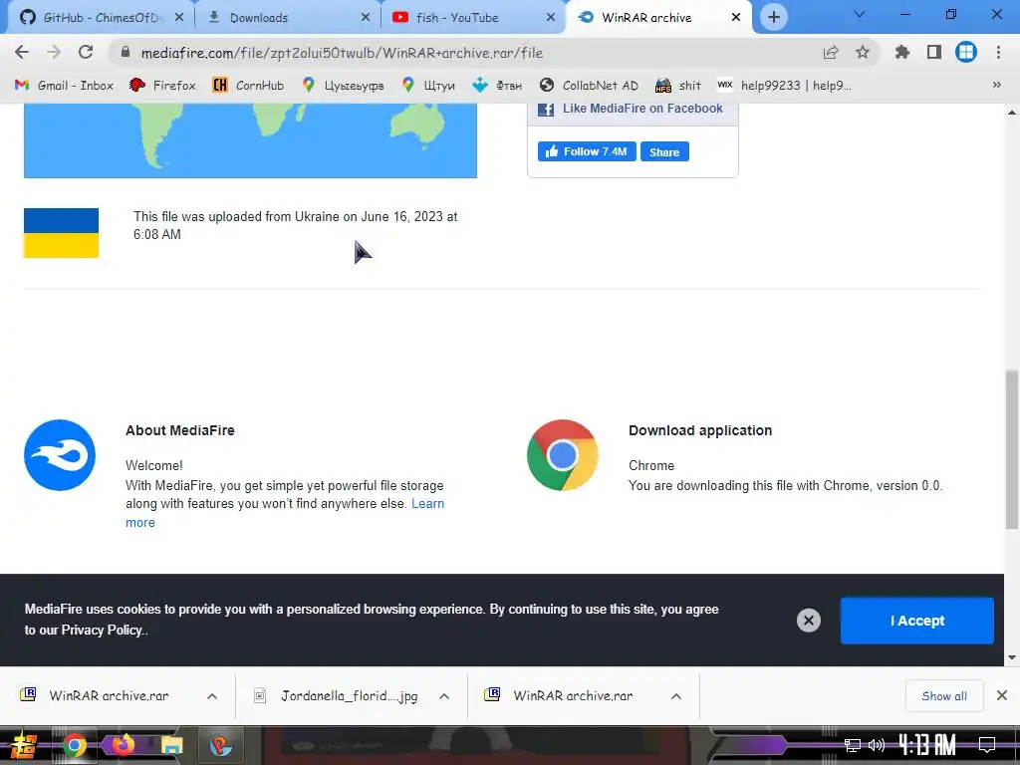1020x765 pixels.
Task: Open the Цуыеьуфв maps bookmark
Action: click(x=343, y=86)
